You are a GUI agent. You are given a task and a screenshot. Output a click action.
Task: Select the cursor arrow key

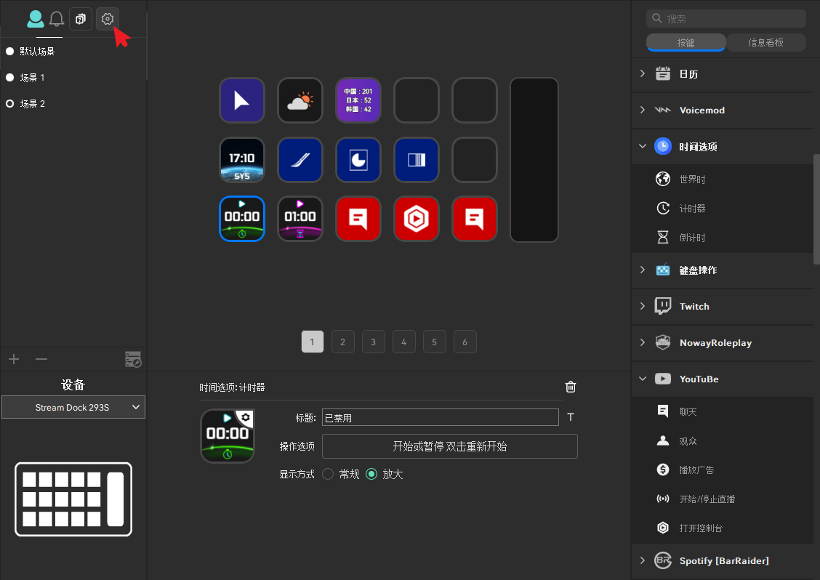click(242, 100)
